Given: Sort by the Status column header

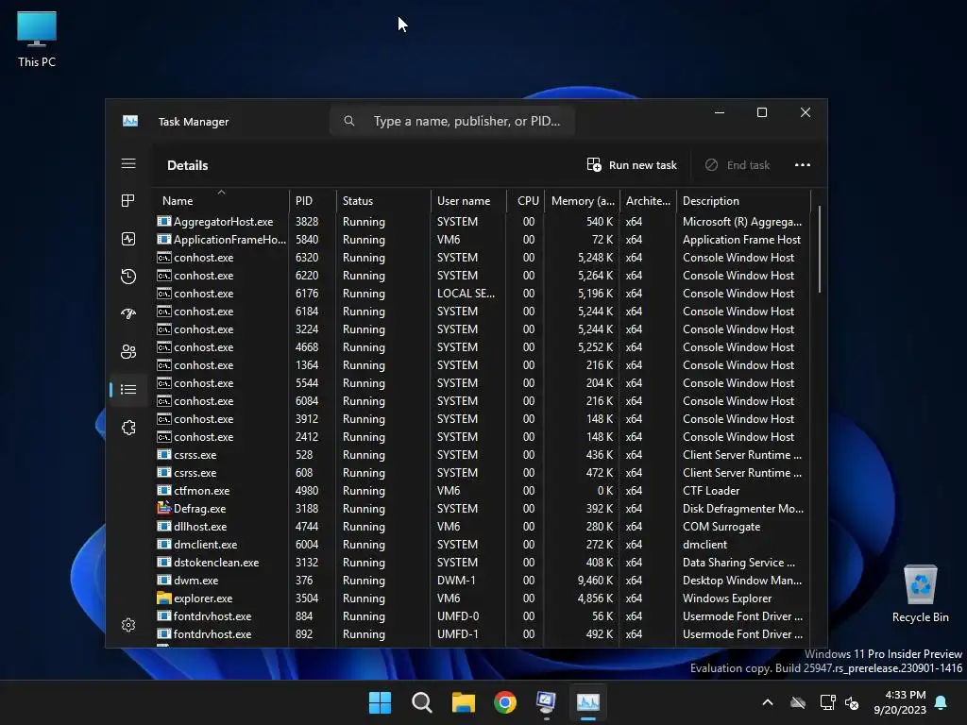Looking at the screenshot, I should pos(383,200).
